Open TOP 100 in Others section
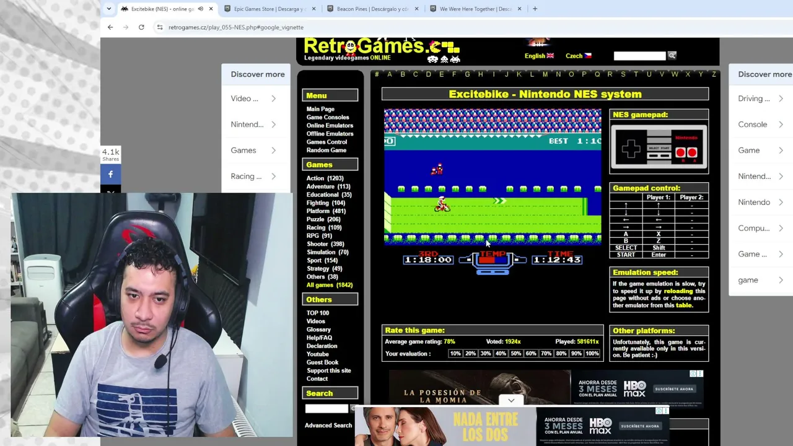793x446 pixels. point(318,313)
